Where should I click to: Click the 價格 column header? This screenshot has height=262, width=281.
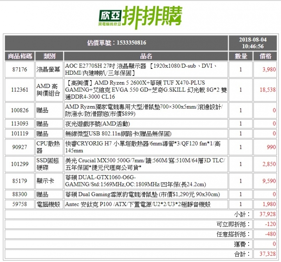click(265, 56)
